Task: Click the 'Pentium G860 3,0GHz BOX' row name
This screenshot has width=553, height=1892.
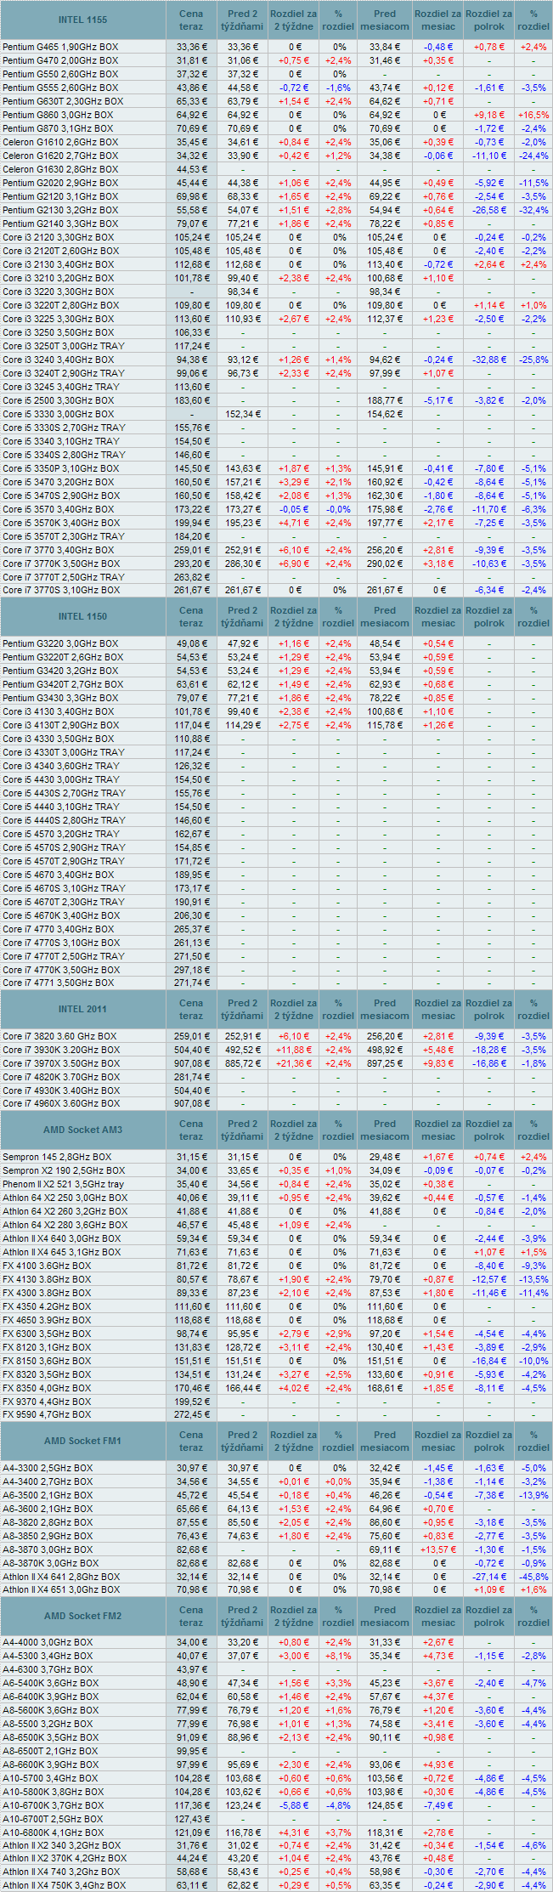Action: (x=58, y=115)
